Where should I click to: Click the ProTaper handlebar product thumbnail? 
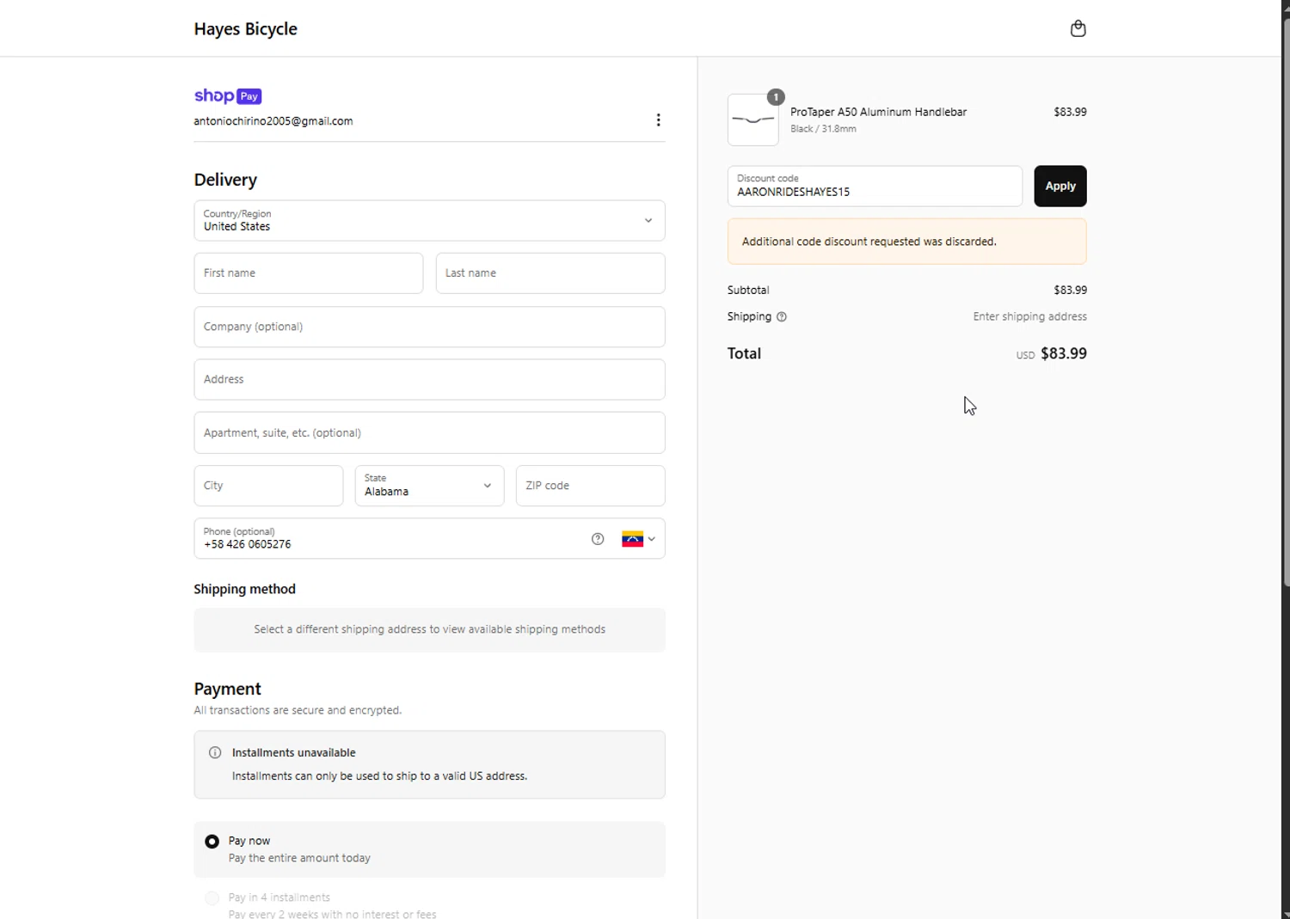753,119
